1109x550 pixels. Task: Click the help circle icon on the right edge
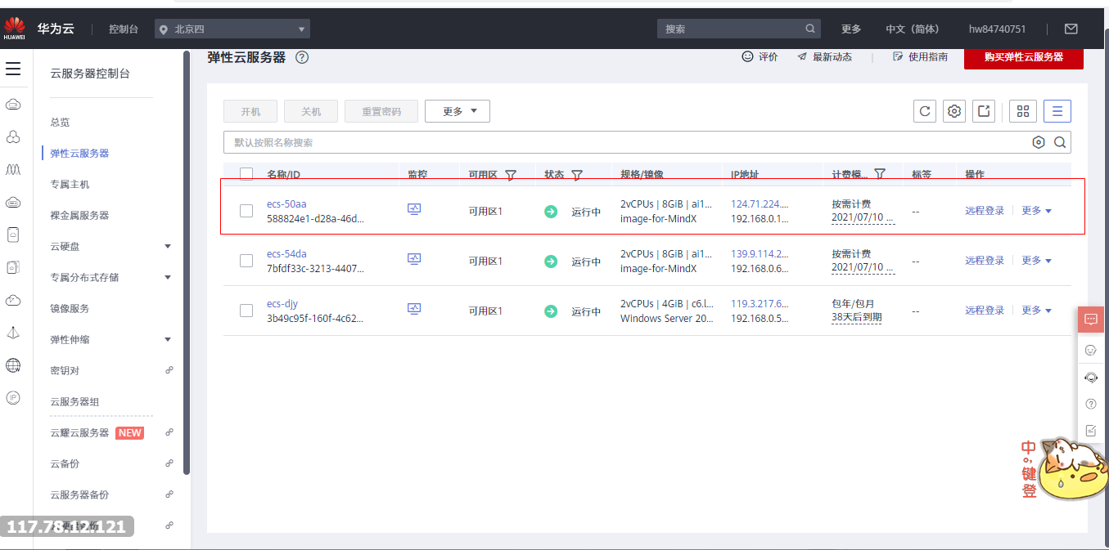(x=1091, y=404)
